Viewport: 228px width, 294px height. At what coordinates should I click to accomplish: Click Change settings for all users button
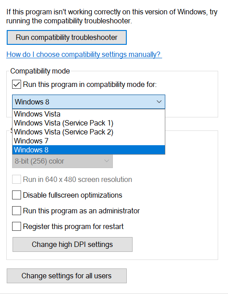[67, 276]
